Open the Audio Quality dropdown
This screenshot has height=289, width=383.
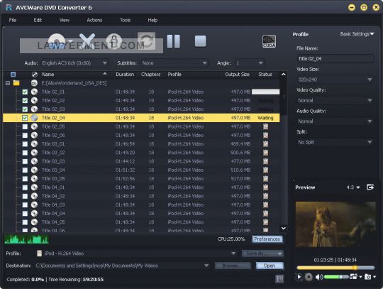click(x=335, y=121)
